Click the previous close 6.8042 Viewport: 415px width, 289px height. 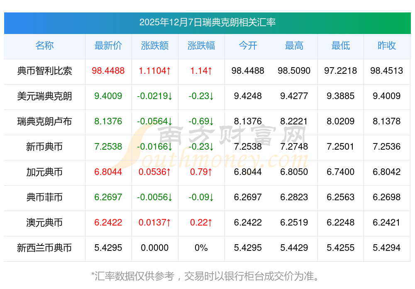click(x=387, y=172)
